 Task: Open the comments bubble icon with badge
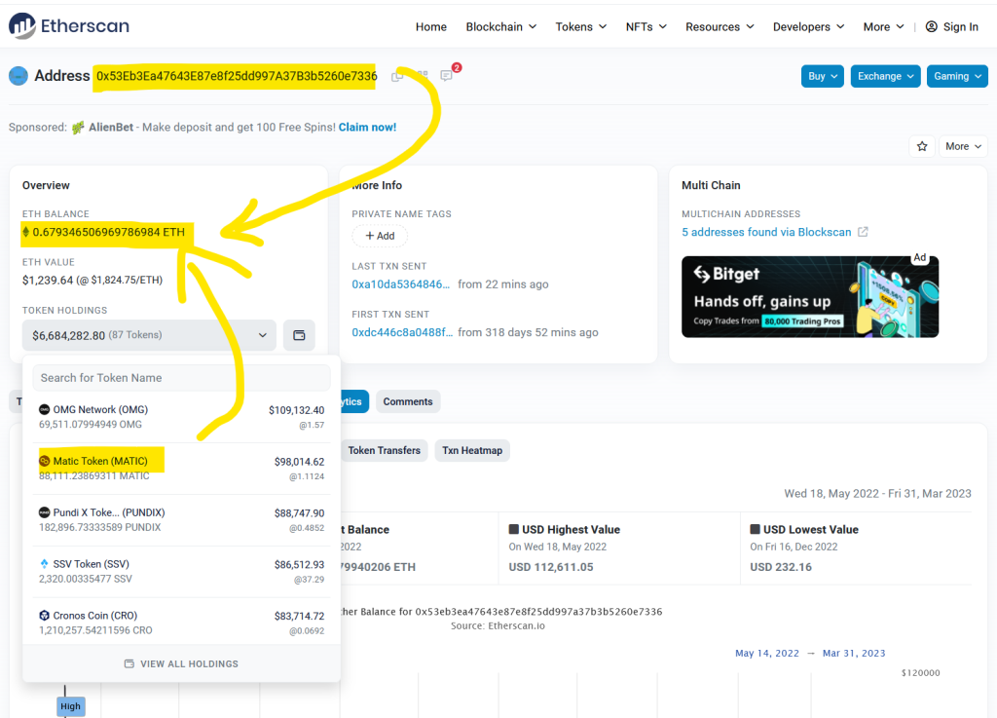pos(446,76)
